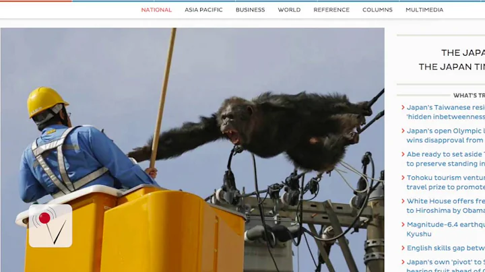Click red arrow beside "English skills gap"
The image size is (485, 272).
coord(403,248)
